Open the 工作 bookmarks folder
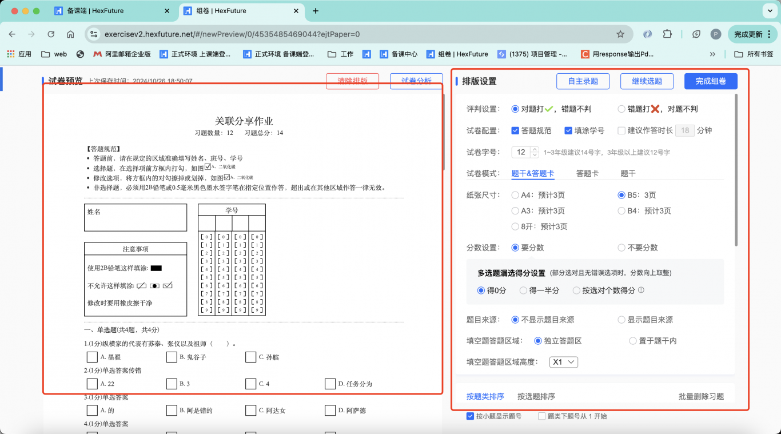Viewport: 781px width, 434px height. pos(340,54)
